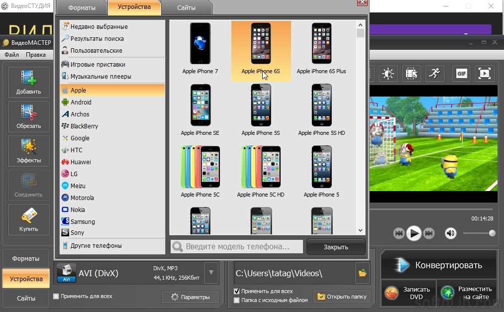
Task: Select Sony in device list
Action: click(x=112, y=233)
